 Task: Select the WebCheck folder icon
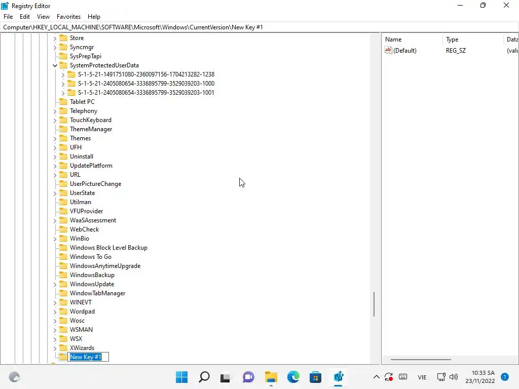click(x=63, y=229)
